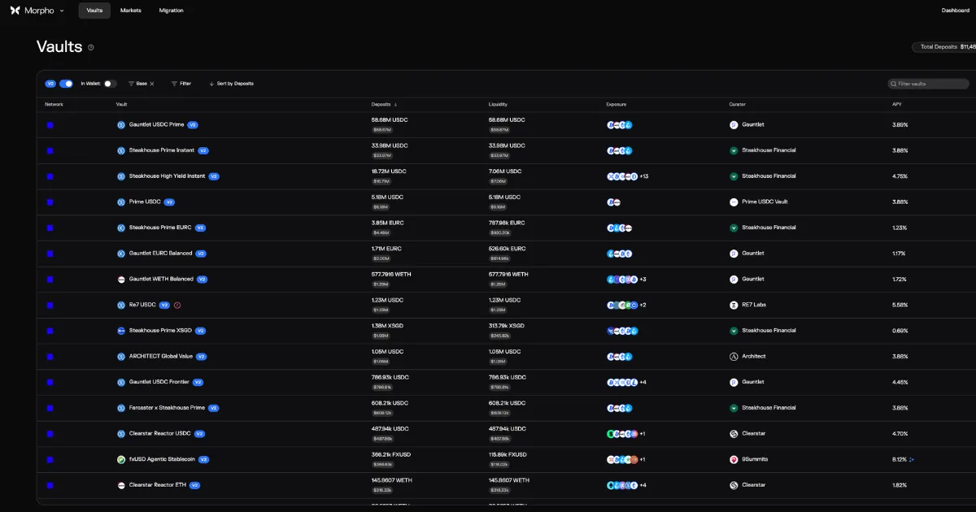
Task: Switch to the Markets tab
Action: coord(130,11)
